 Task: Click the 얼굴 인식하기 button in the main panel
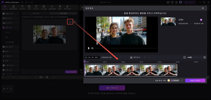[x=71, y=72]
